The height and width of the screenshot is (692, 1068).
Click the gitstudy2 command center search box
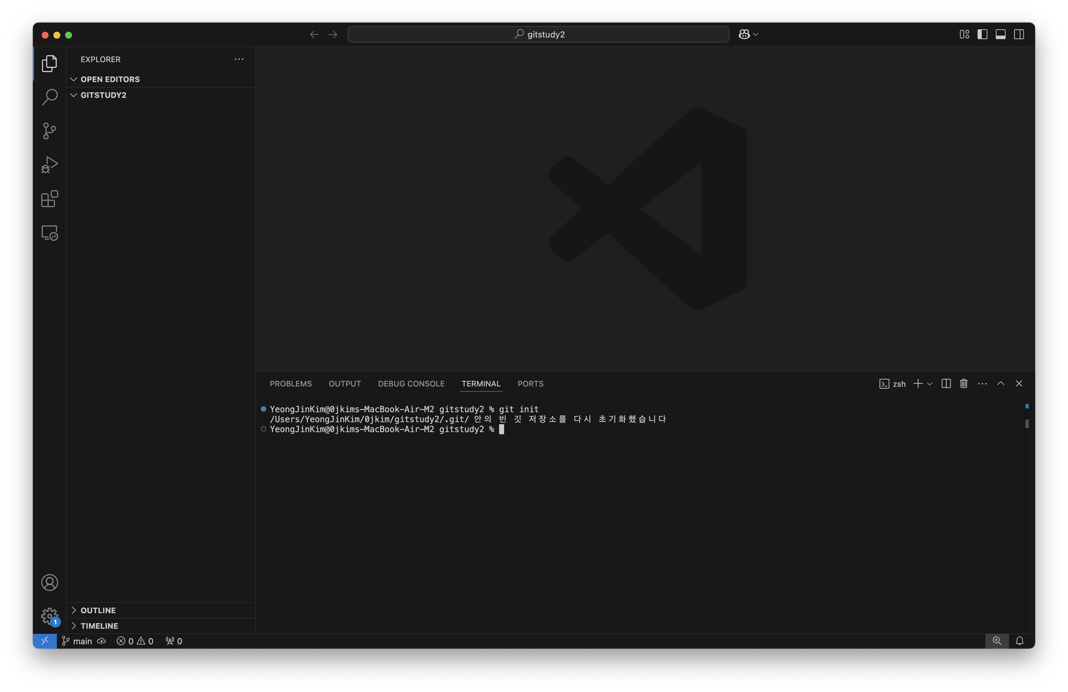pos(538,35)
